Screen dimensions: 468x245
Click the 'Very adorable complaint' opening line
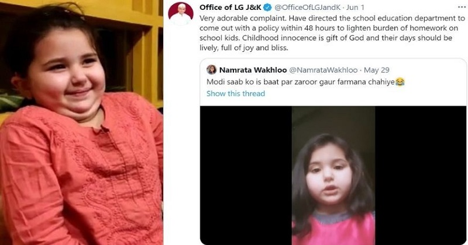click(332, 18)
